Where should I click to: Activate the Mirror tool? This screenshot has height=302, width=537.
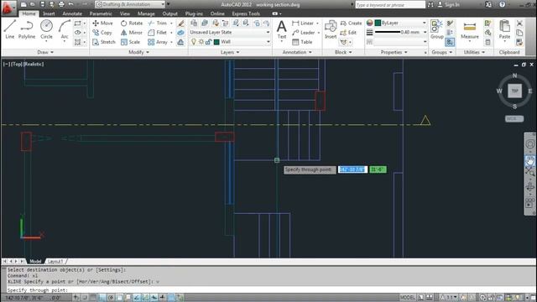(x=131, y=33)
